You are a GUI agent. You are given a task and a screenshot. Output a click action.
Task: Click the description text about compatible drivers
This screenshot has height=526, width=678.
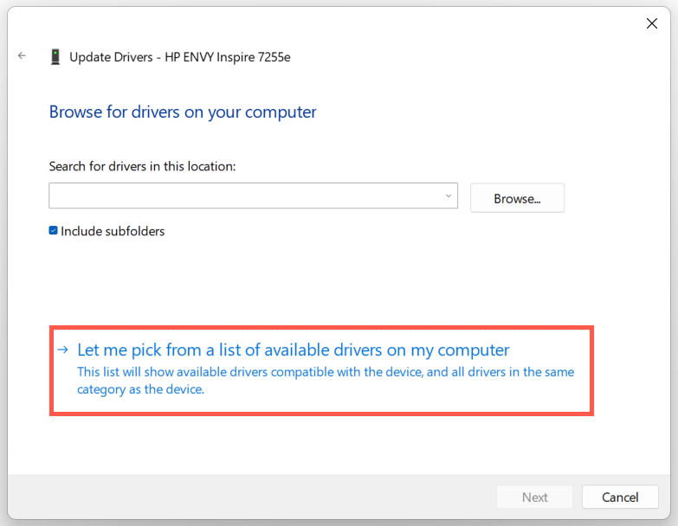pos(326,381)
